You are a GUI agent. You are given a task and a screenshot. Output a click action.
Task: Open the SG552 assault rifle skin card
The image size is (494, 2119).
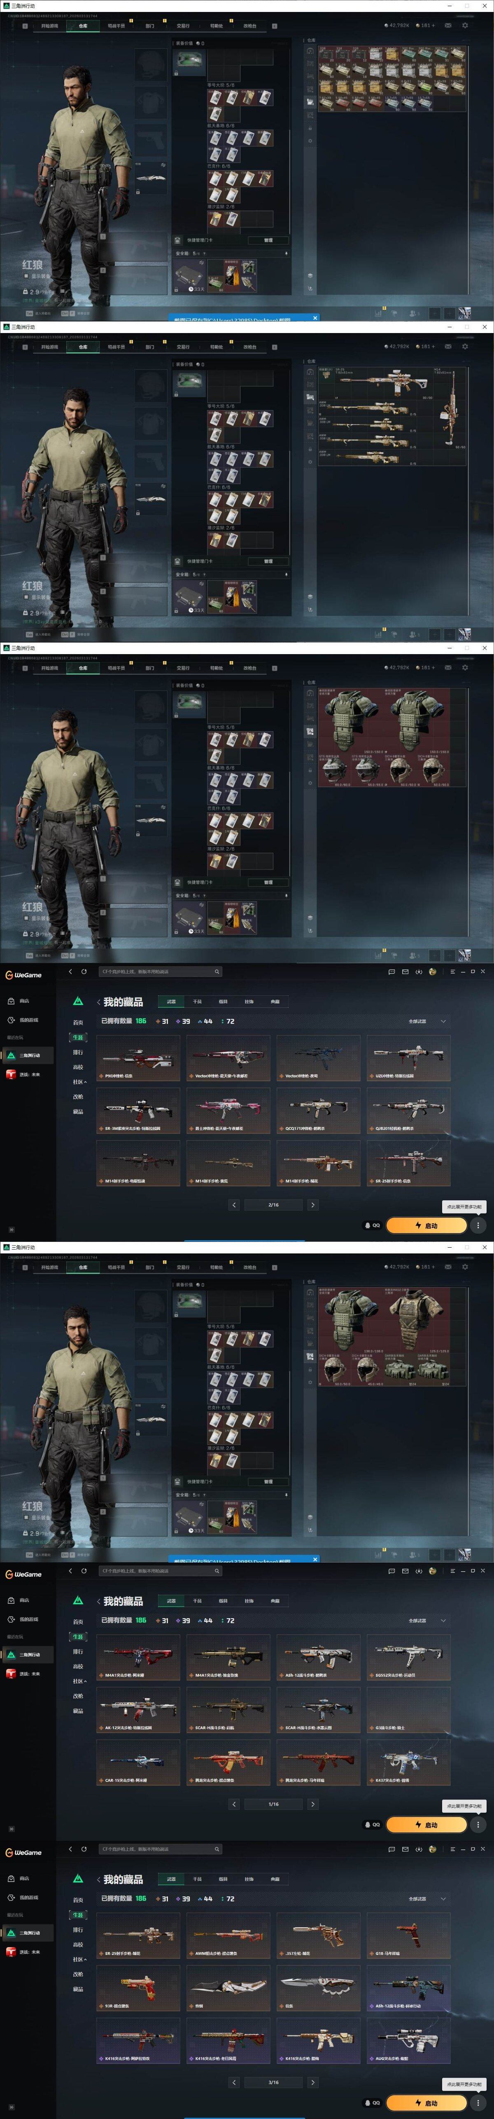tap(408, 1657)
